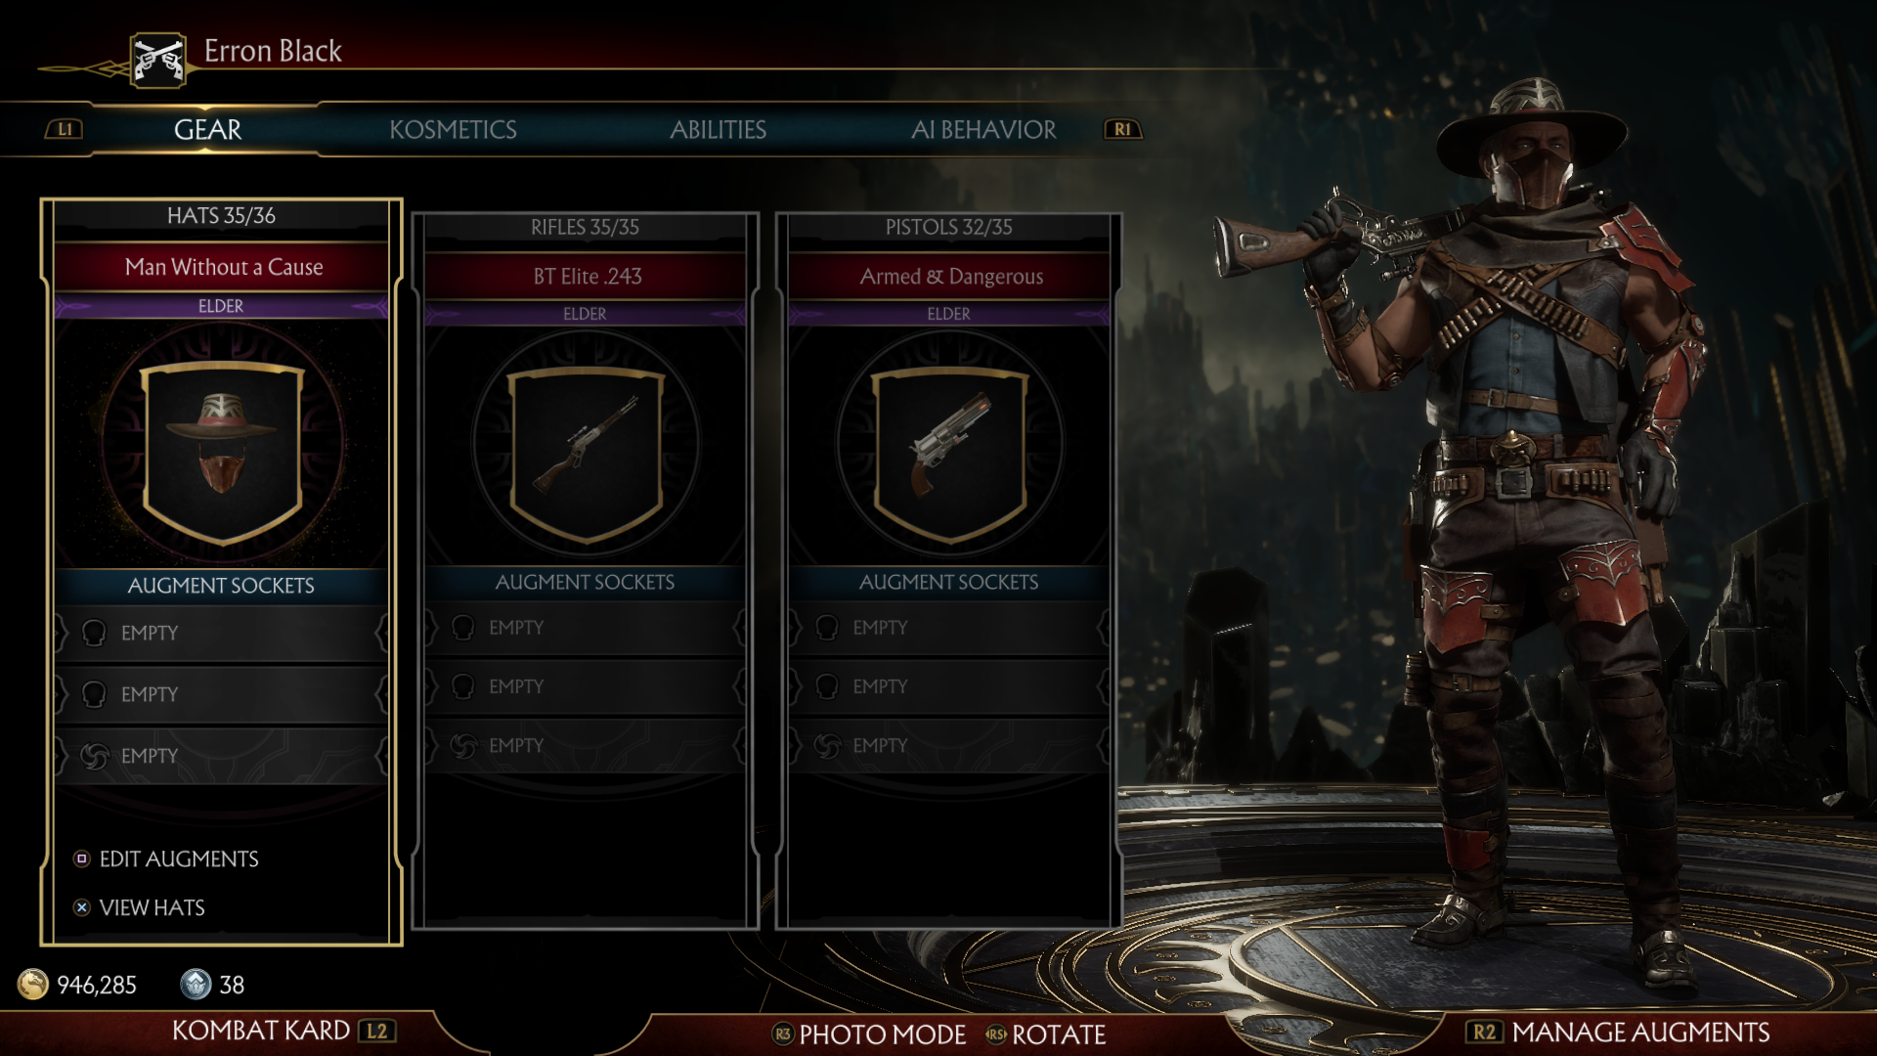Click the R1 shoulder button icon
The height and width of the screenshot is (1056, 1877).
click(1122, 129)
